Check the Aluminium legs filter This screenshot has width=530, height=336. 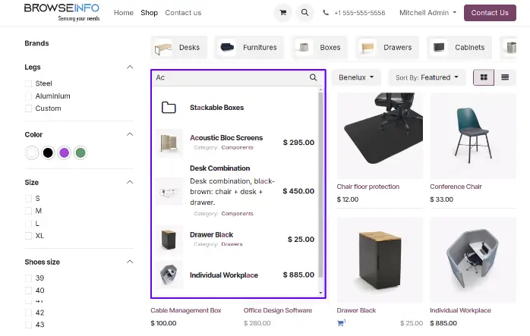(x=28, y=96)
